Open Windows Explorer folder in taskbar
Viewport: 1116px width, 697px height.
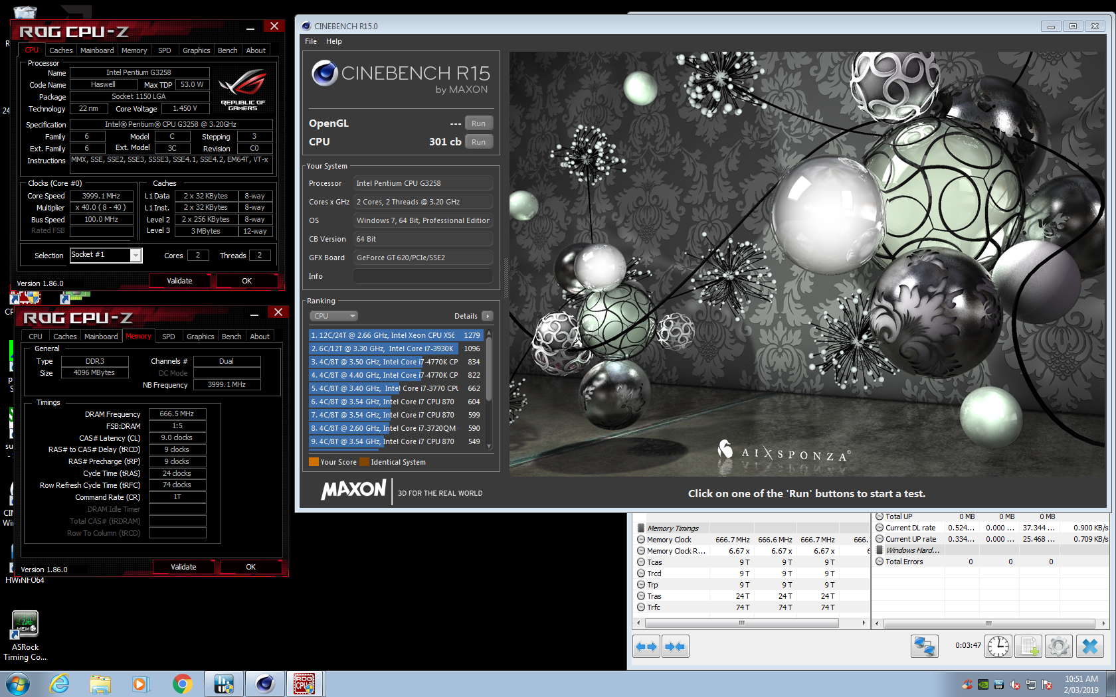tap(100, 684)
